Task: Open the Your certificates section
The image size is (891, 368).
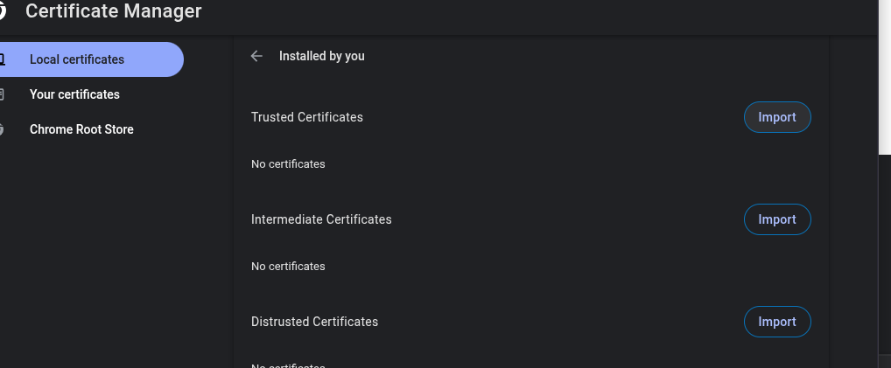Action: 74,94
